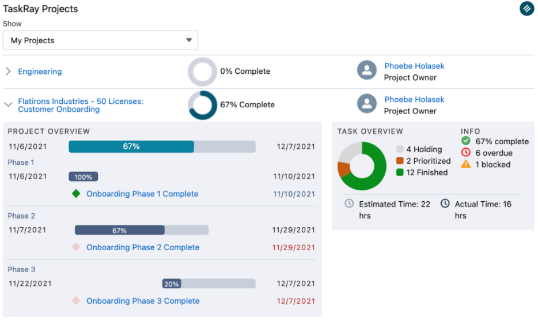The height and width of the screenshot is (324, 538).
Task: Click the Phase 3 20% progress bar
Action: [x=209, y=284]
